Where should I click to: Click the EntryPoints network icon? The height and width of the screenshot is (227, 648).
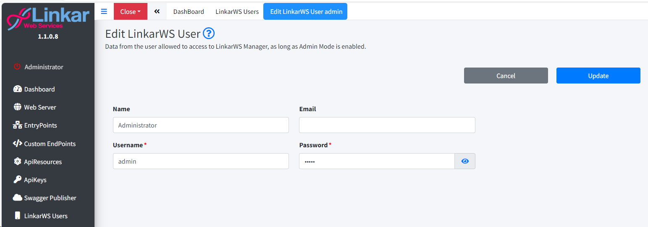point(17,125)
